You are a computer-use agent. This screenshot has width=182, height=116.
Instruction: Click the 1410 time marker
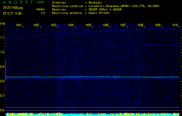[175, 26]
